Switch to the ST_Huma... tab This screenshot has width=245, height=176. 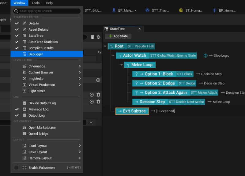191,10
